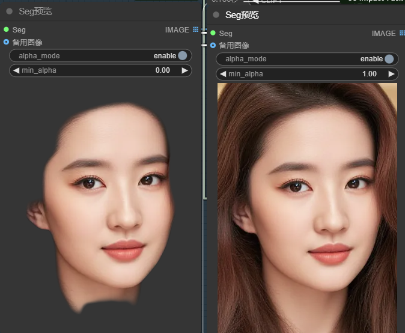
Task: Click the alpha_mode label in right node
Action: (246, 59)
